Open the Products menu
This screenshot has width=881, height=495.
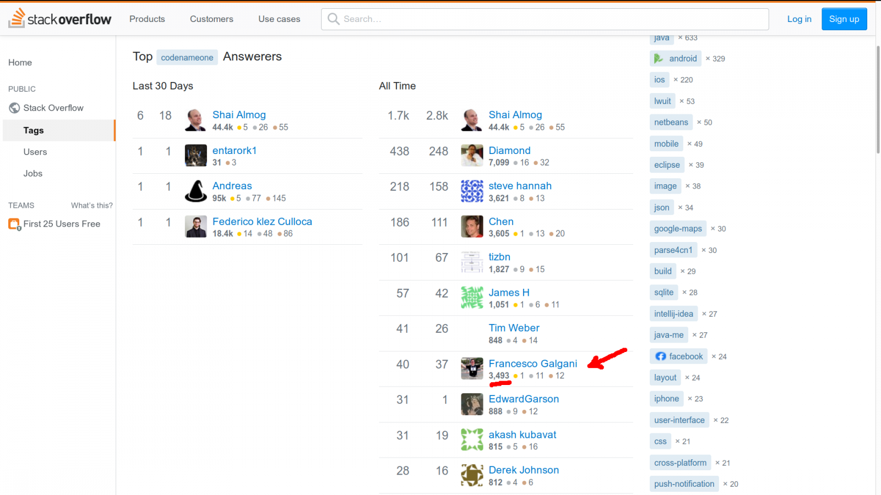click(x=147, y=19)
